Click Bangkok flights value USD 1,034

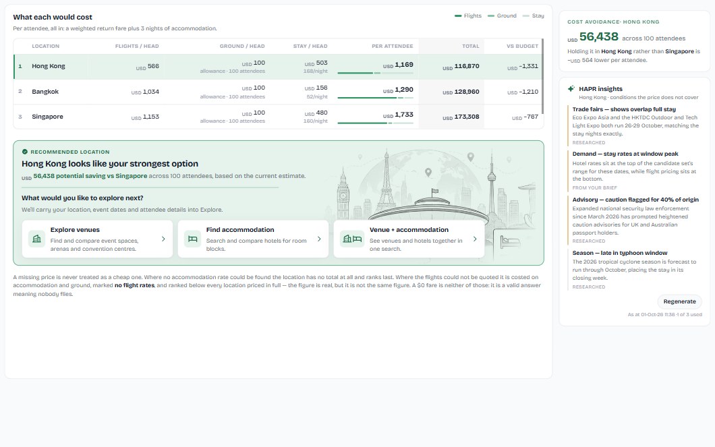(145, 92)
